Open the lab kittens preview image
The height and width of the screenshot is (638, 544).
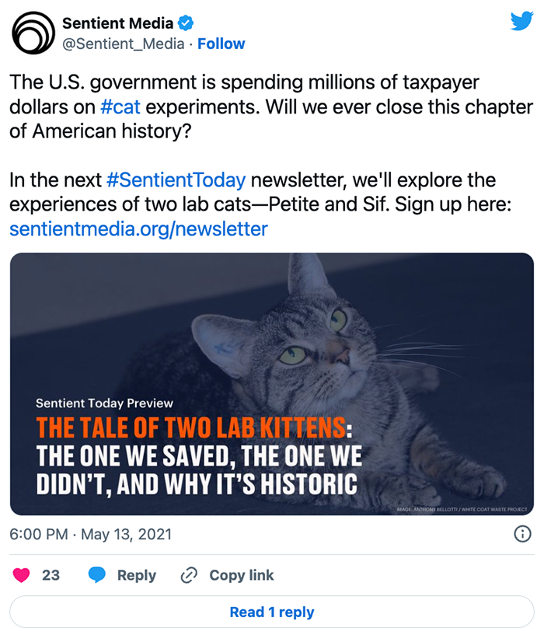point(271,383)
